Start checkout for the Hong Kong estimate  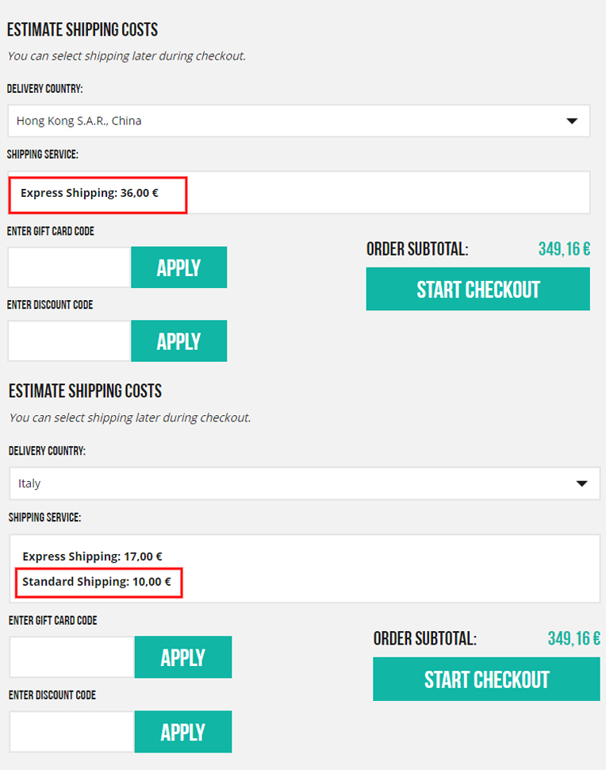pyautogui.click(x=478, y=289)
